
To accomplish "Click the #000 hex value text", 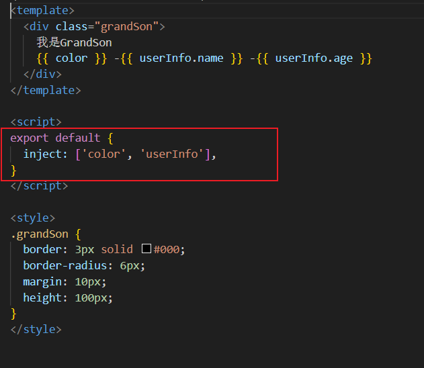I will click(167, 249).
